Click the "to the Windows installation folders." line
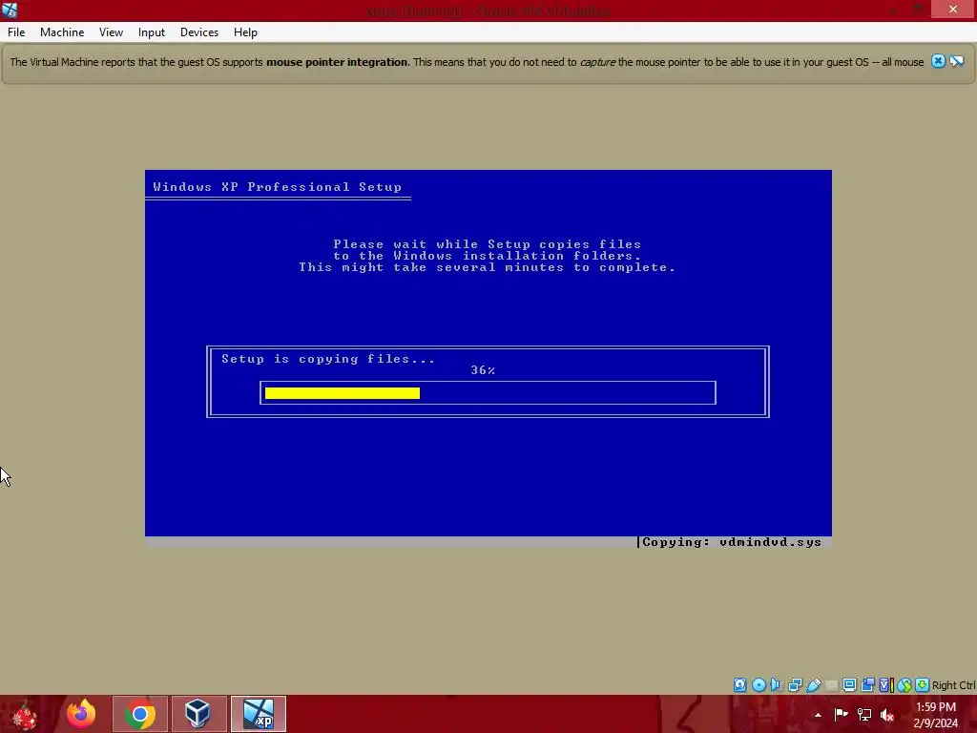The width and height of the screenshot is (977, 733). [487, 256]
